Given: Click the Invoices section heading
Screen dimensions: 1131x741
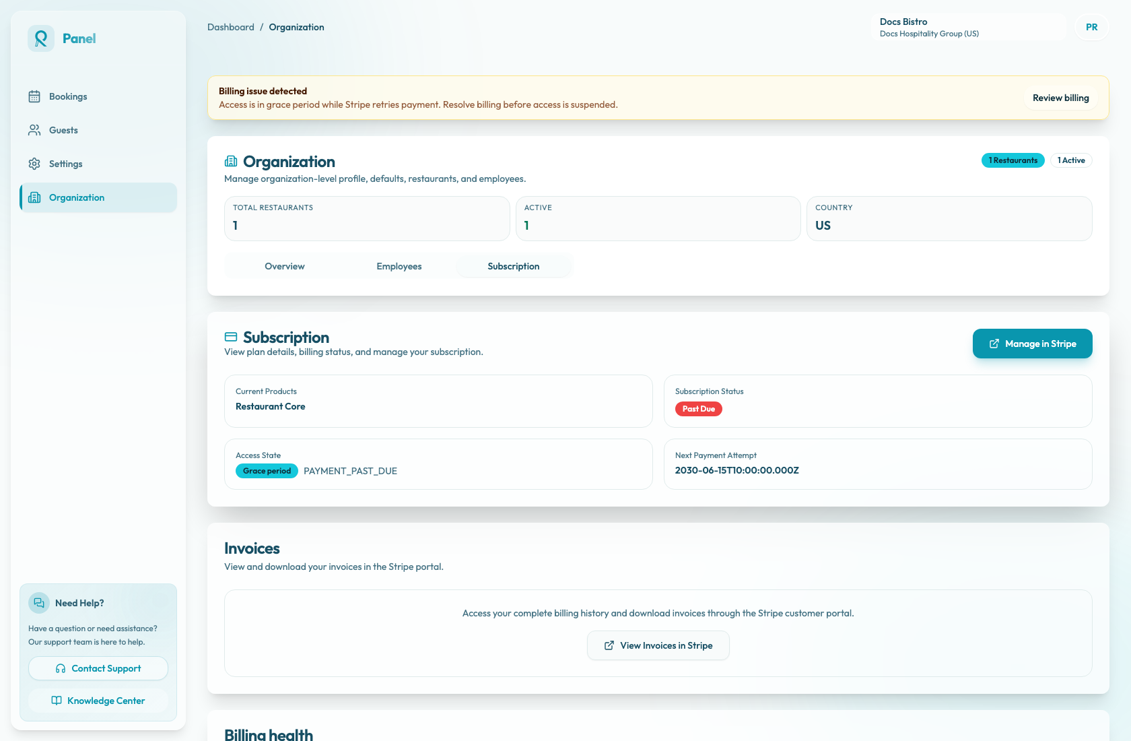Looking at the screenshot, I should click(252, 548).
